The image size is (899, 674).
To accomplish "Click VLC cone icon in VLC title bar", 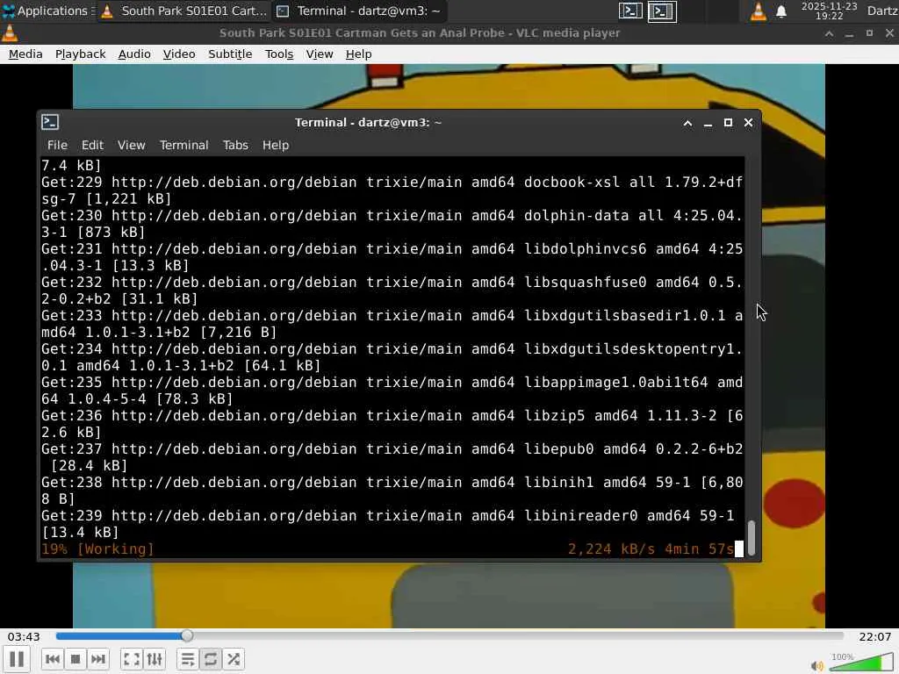I will (x=10, y=33).
